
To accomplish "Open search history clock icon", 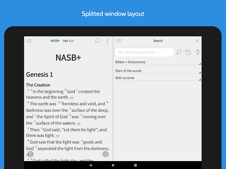I will point(188,52).
